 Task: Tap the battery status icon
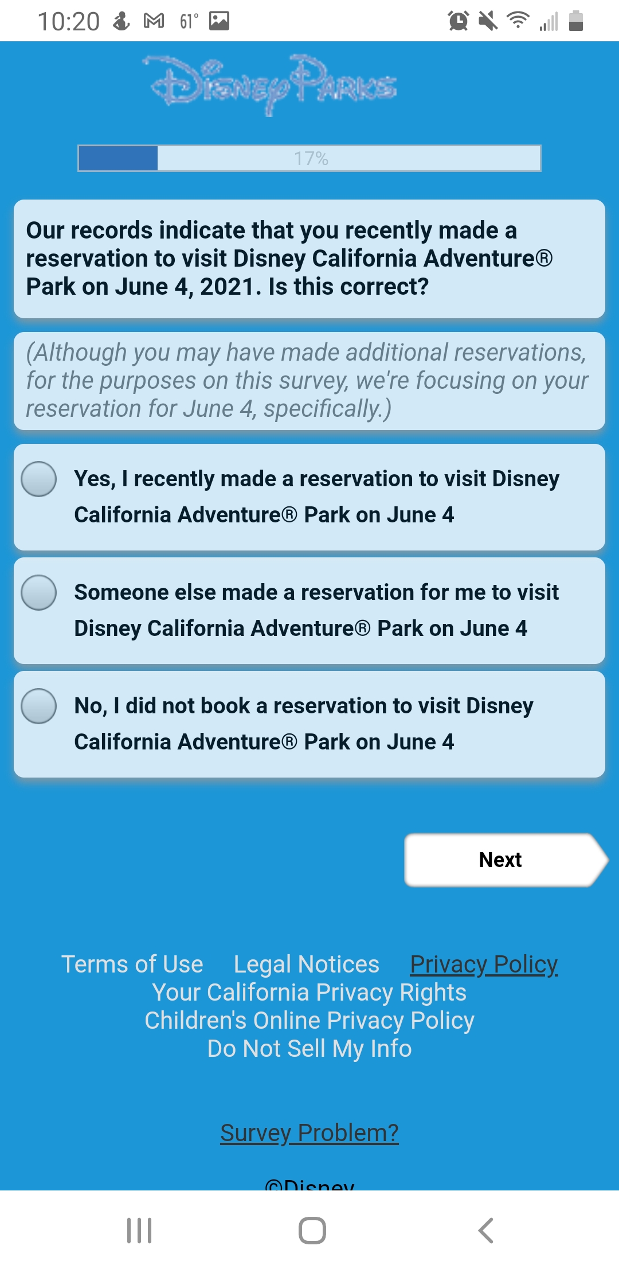pyautogui.click(x=576, y=21)
